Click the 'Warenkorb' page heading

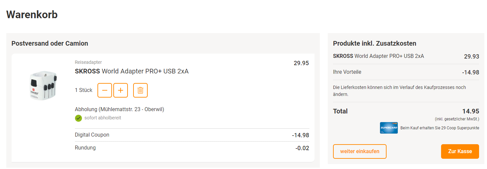(x=32, y=15)
